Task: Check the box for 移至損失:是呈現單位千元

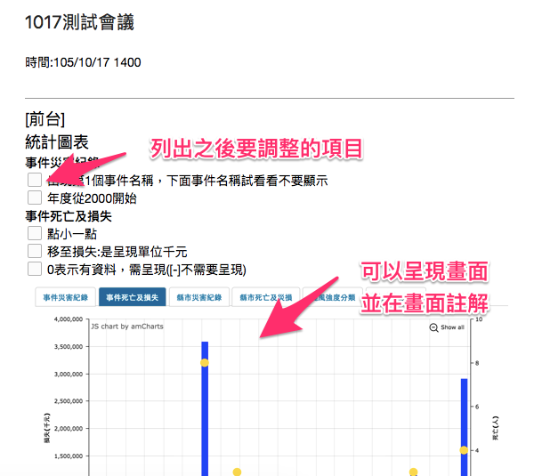Action: click(x=35, y=251)
